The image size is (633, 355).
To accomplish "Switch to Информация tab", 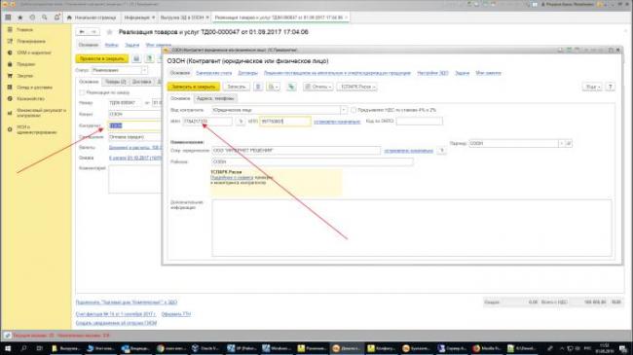I will click(x=139, y=18).
